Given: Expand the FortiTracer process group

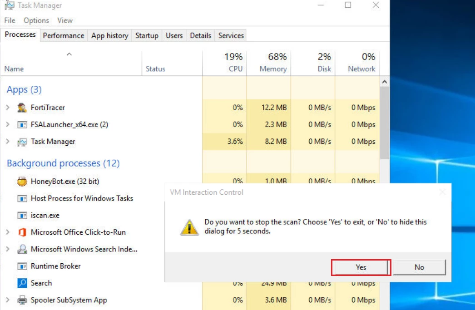Looking at the screenshot, I should tap(8, 108).
